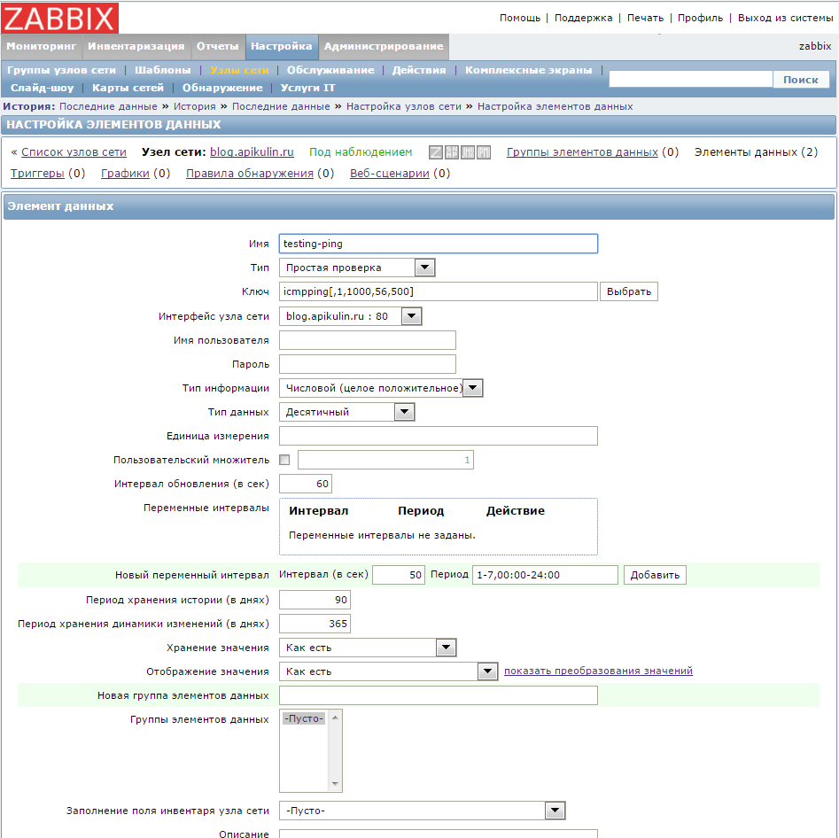Screen dimensions: 839x838
Task: Open the blog.apikulin.ru host link
Action: (x=252, y=152)
